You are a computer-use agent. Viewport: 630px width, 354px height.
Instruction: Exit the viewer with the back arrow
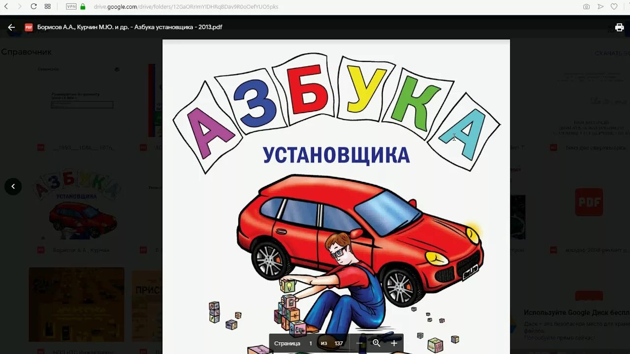(x=11, y=27)
